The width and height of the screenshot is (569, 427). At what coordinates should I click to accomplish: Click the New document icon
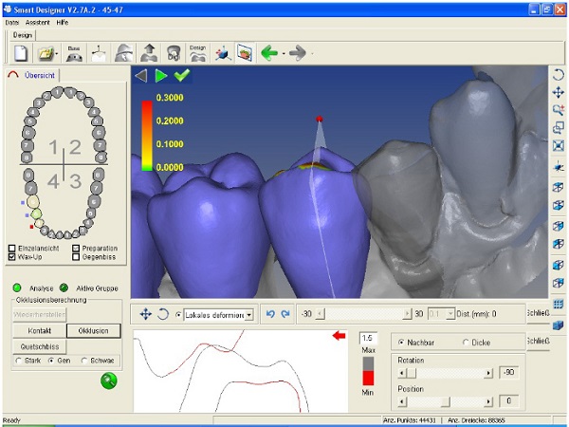pos(21,54)
